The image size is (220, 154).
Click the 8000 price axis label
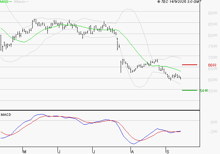[x=213, y=35]
